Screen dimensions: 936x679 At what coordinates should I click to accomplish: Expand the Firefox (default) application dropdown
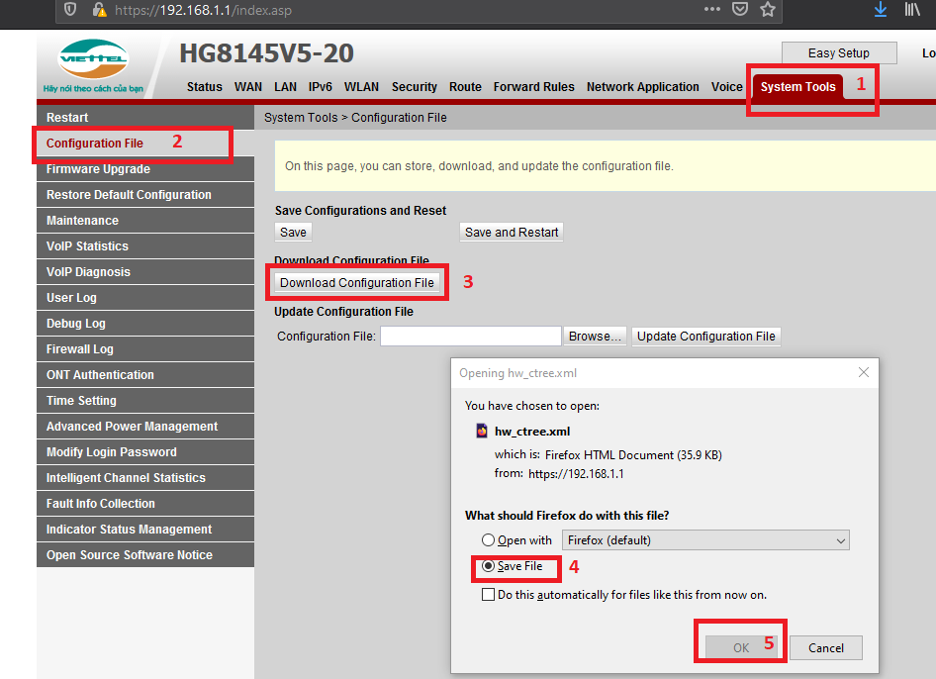click(705, 540)
